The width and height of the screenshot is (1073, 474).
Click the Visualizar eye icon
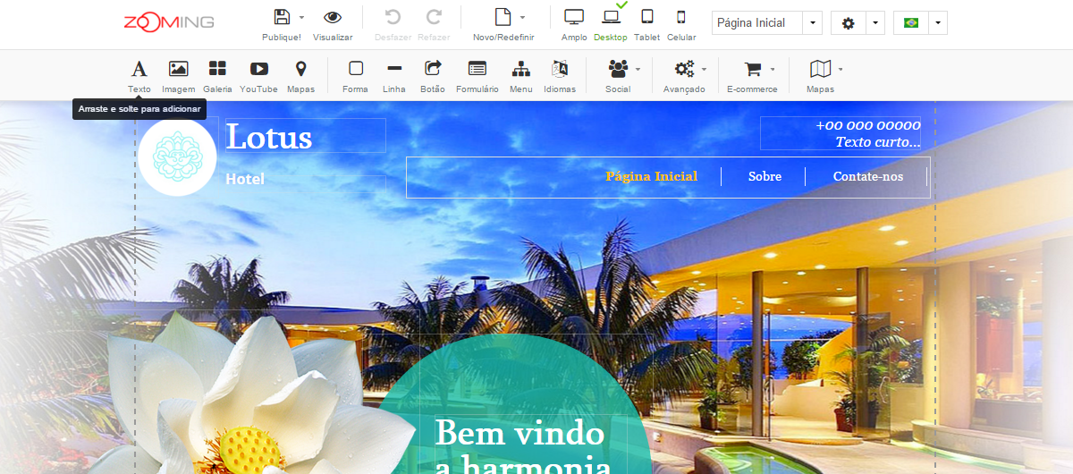pos(333,17)
